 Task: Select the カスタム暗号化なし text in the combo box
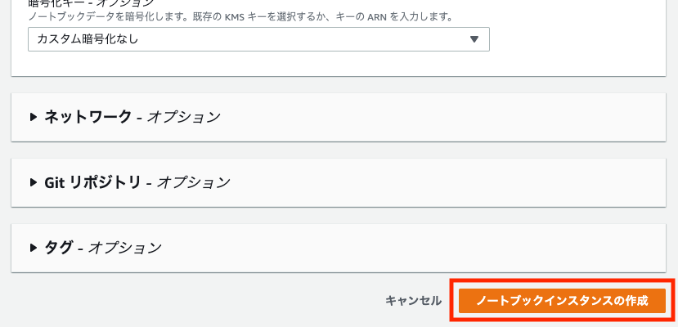click(x=88, y=39)
